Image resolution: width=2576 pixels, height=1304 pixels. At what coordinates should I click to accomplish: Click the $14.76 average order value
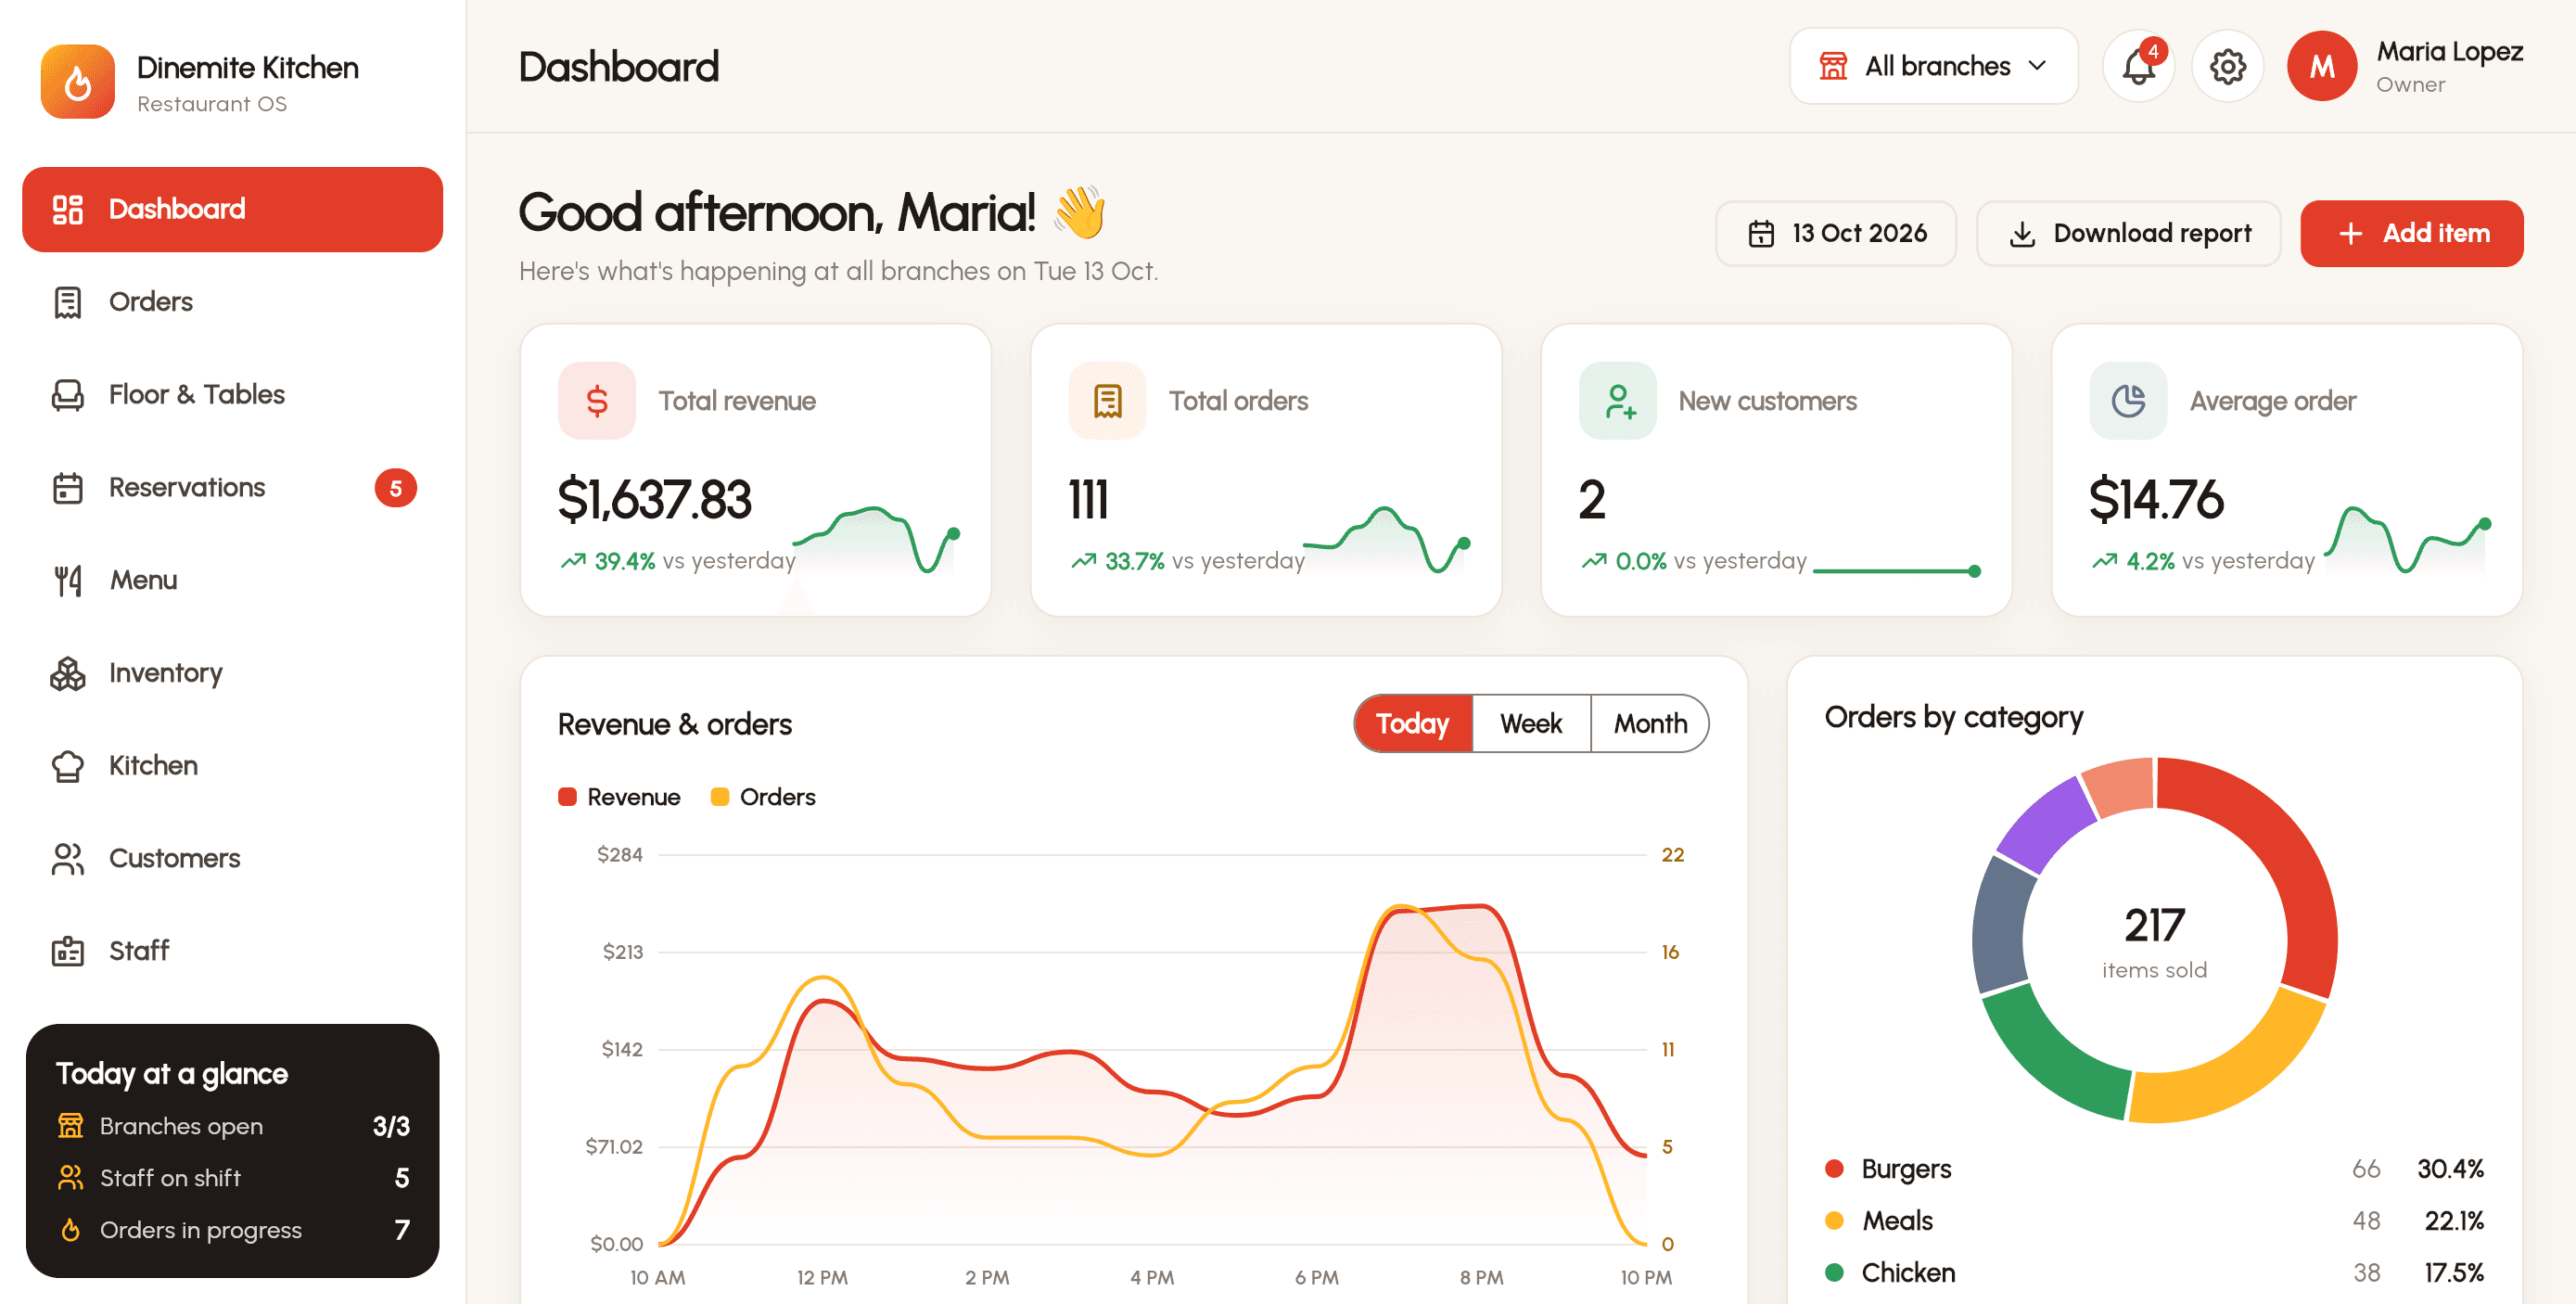click(2156, 500)
